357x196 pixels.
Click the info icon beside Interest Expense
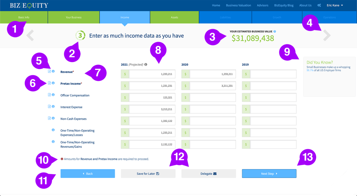point(53,107)
